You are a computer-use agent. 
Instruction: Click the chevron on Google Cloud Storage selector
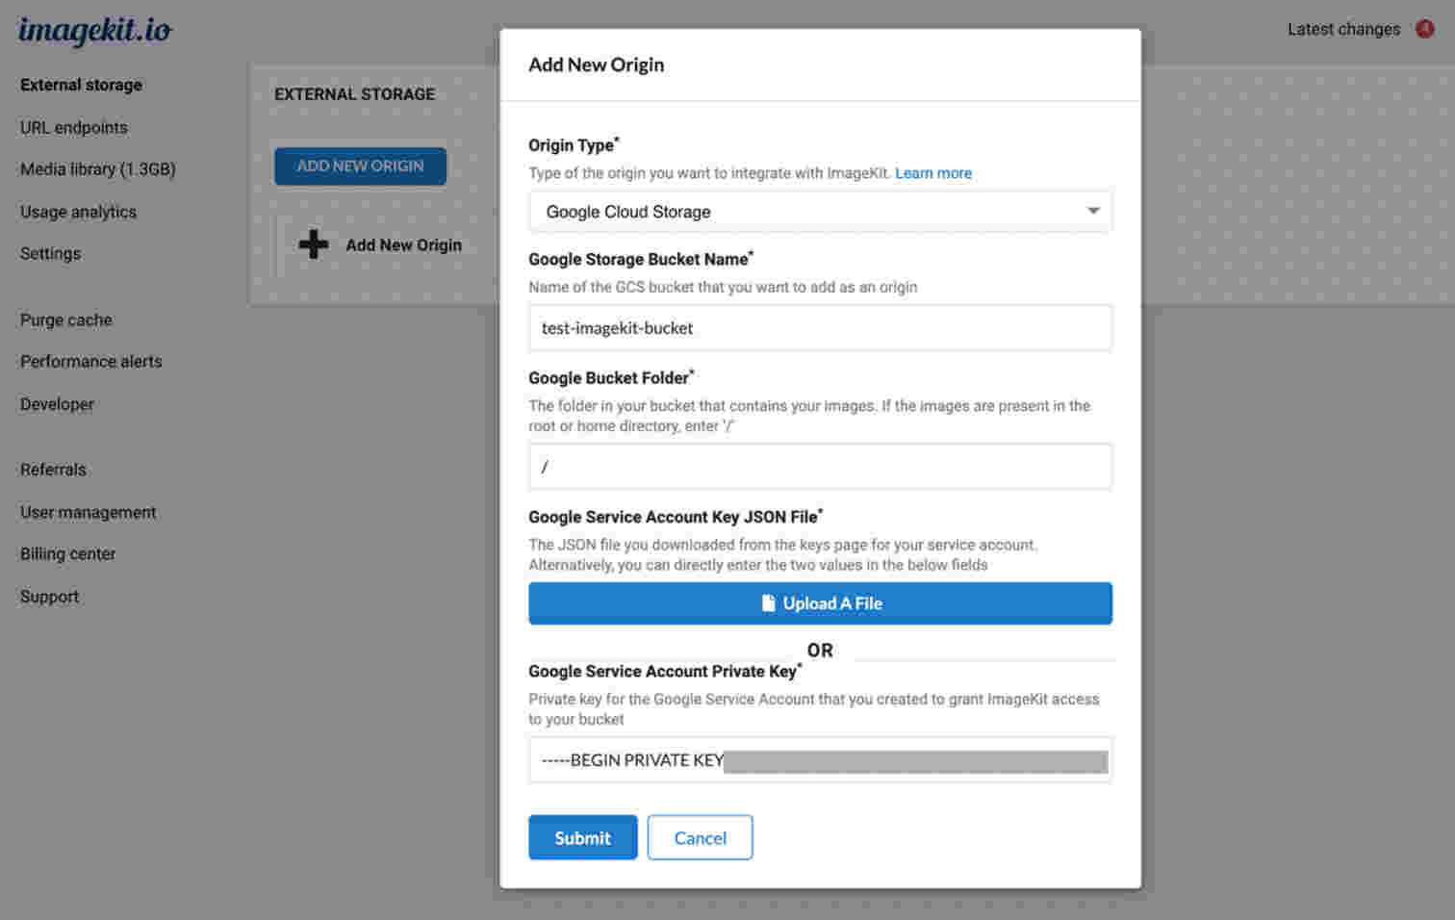(1094, 211)
